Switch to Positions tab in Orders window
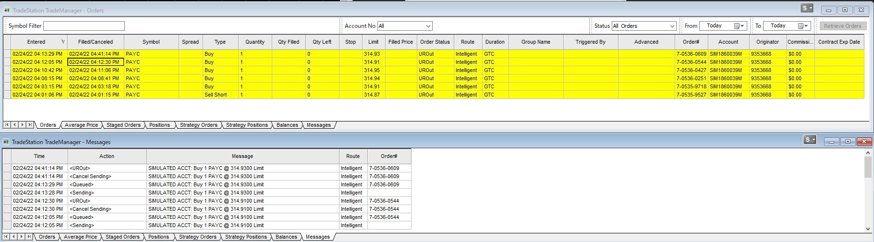 pyautogui.click(x=159, y=125)
